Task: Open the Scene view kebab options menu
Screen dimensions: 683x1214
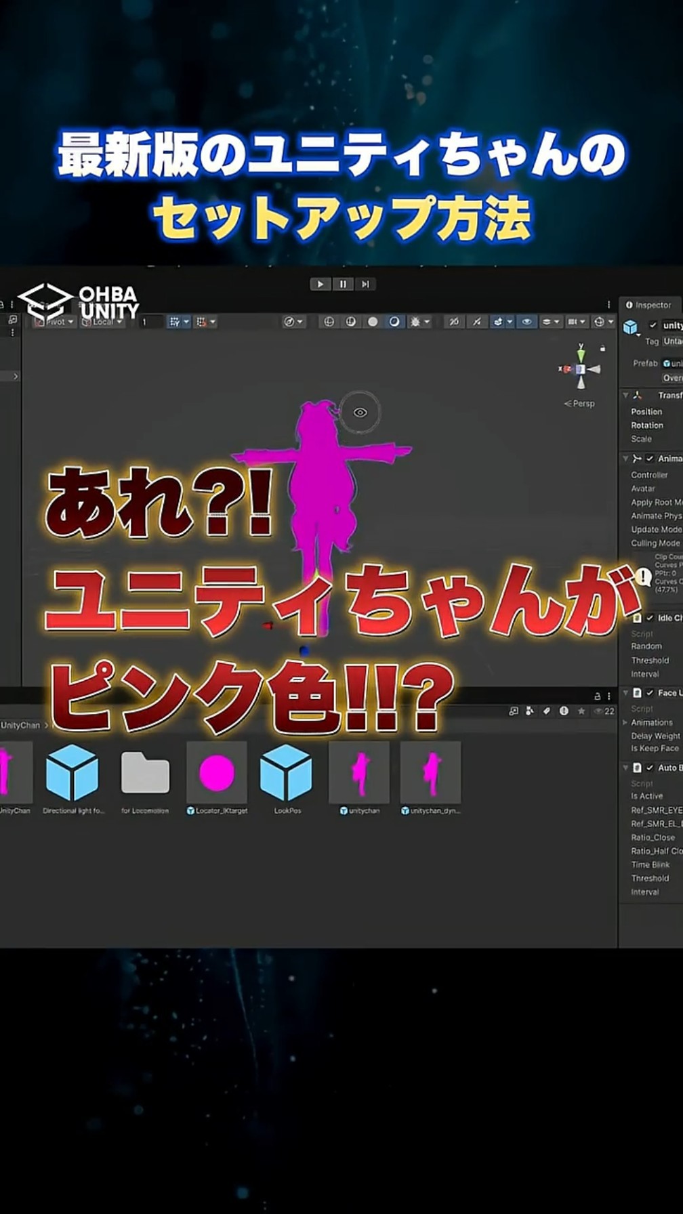Action: [x=608, y=305]
